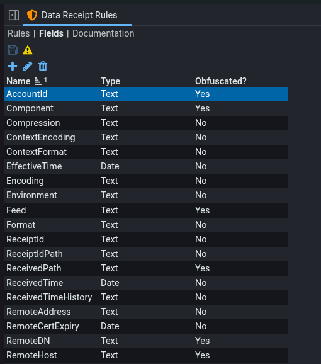Delete selected field with trash icon
The width and height of the screenshot is (321, 364).
43,66
